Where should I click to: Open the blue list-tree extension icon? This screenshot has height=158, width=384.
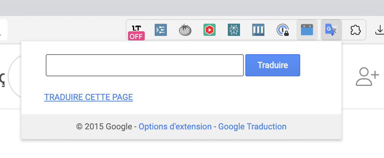[161, 30]
